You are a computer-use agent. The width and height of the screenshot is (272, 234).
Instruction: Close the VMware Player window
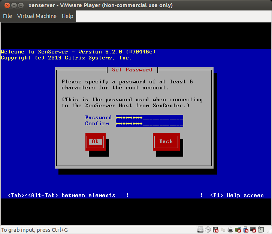click(x=7, y=5)
